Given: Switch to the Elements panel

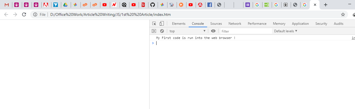Looking at the screenshot, I should click(x=179, y=24).
